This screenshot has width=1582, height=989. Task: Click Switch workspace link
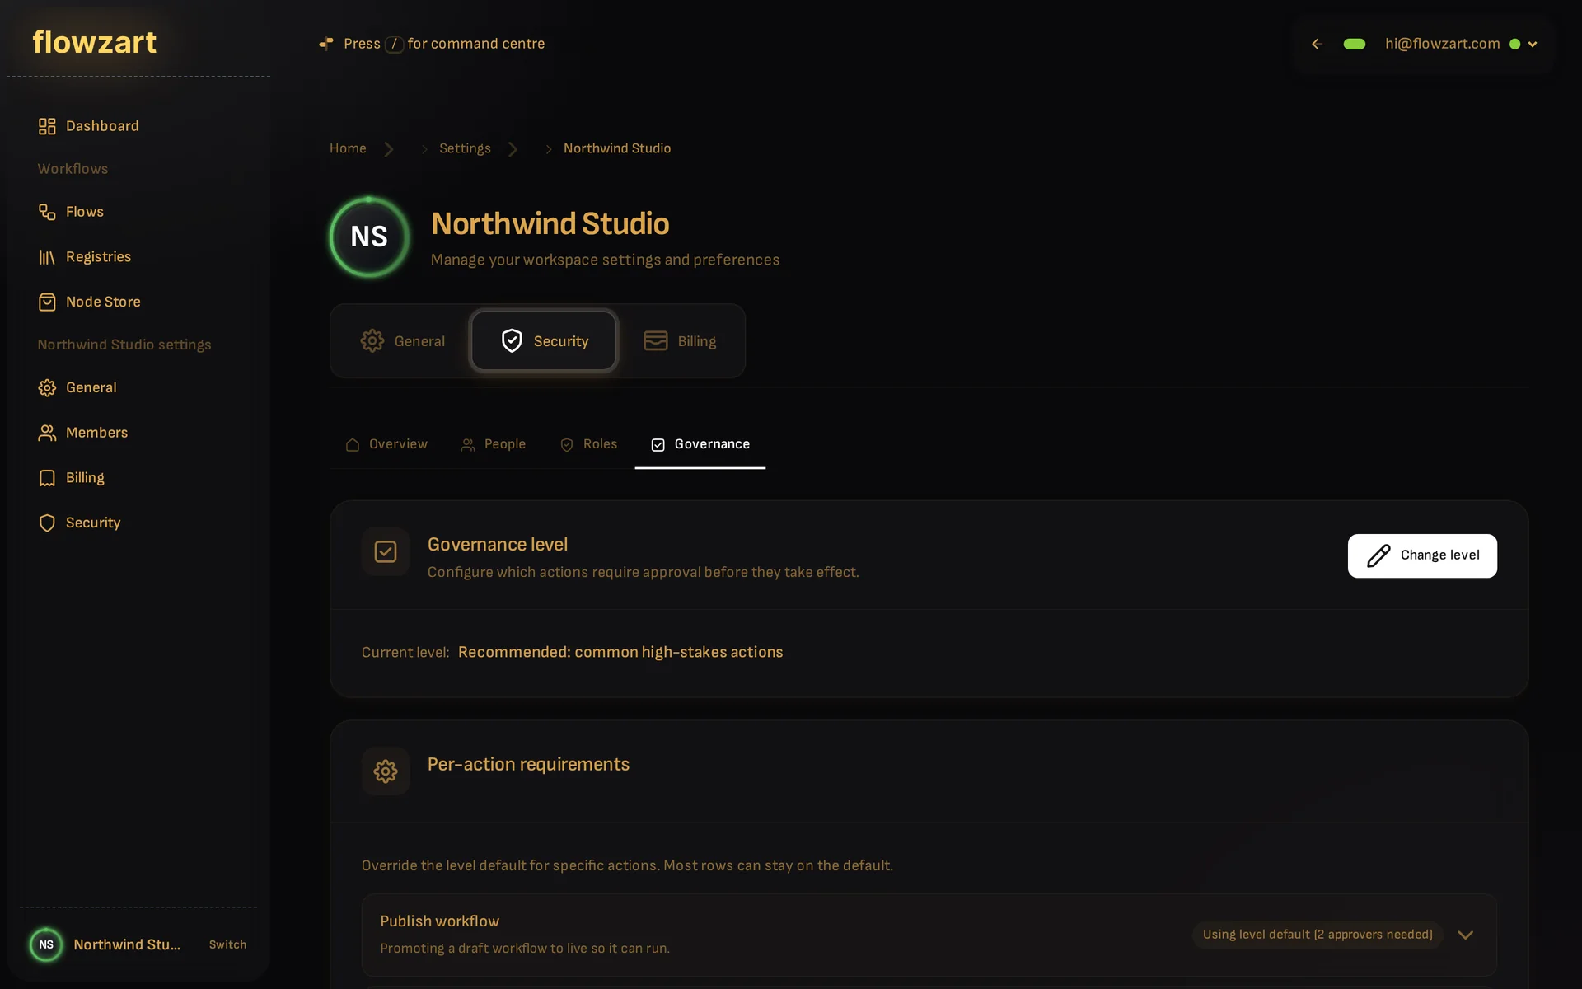(x=227, y=944)
